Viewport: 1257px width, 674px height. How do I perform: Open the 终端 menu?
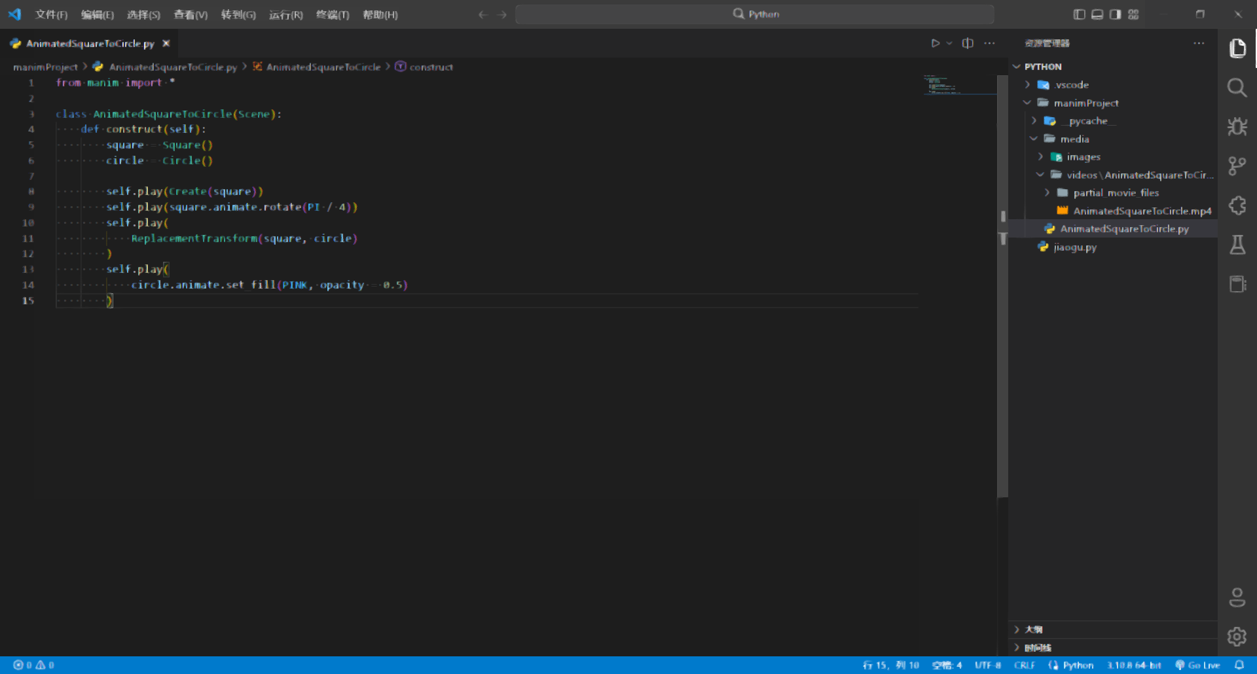click(333, 14)
